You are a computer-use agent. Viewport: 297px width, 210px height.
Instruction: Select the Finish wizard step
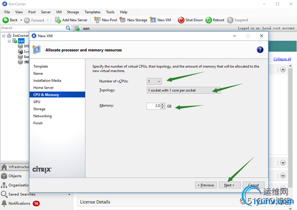[38, 123]
